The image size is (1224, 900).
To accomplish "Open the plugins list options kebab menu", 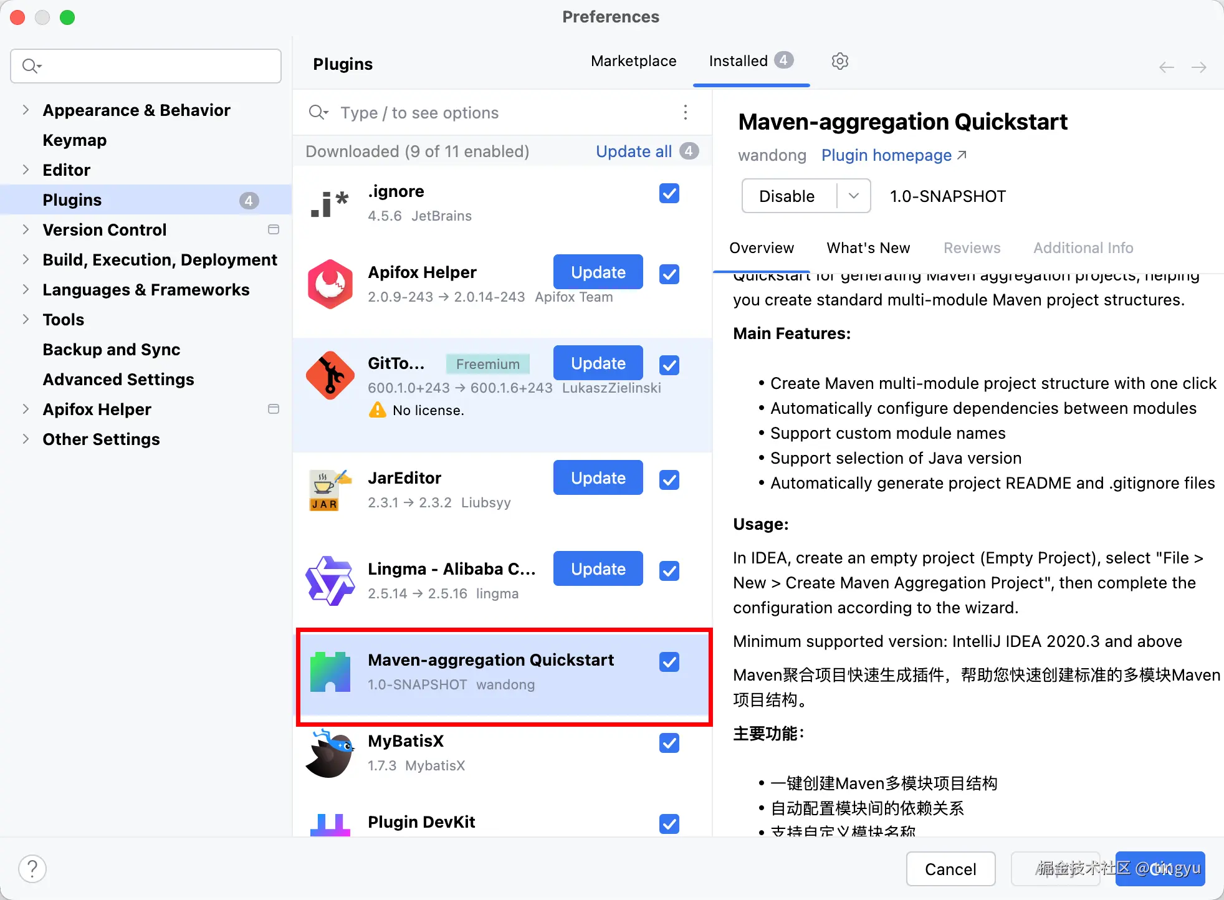I will tap(686, 113).
